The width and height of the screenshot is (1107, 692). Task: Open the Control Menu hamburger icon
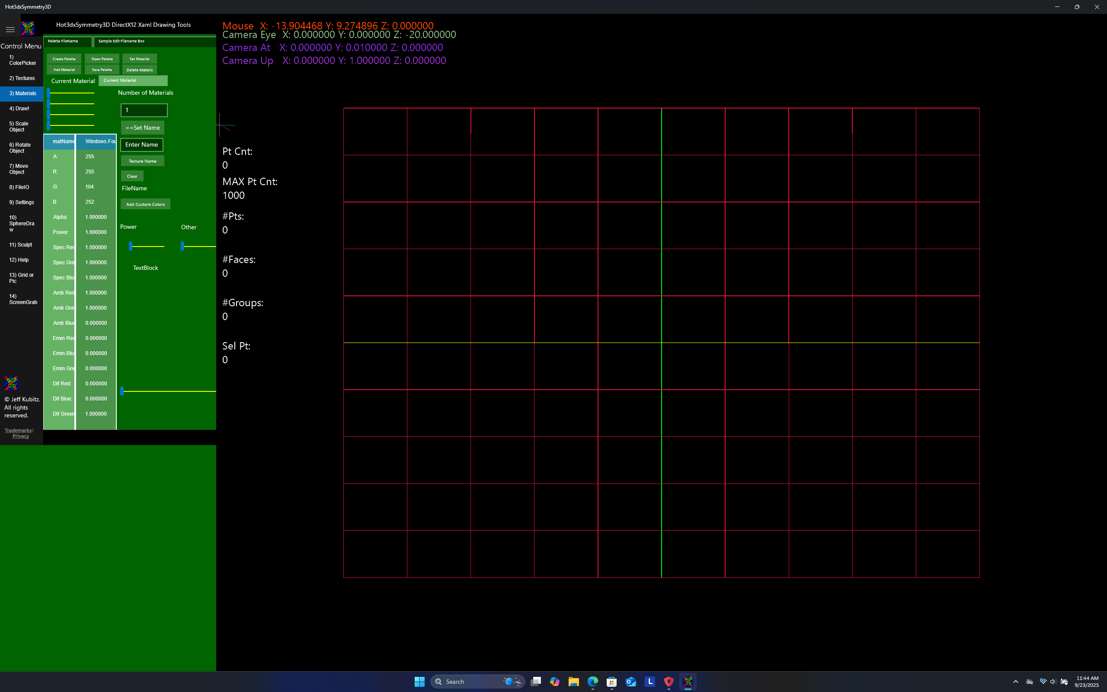click(x=10, y=29)
